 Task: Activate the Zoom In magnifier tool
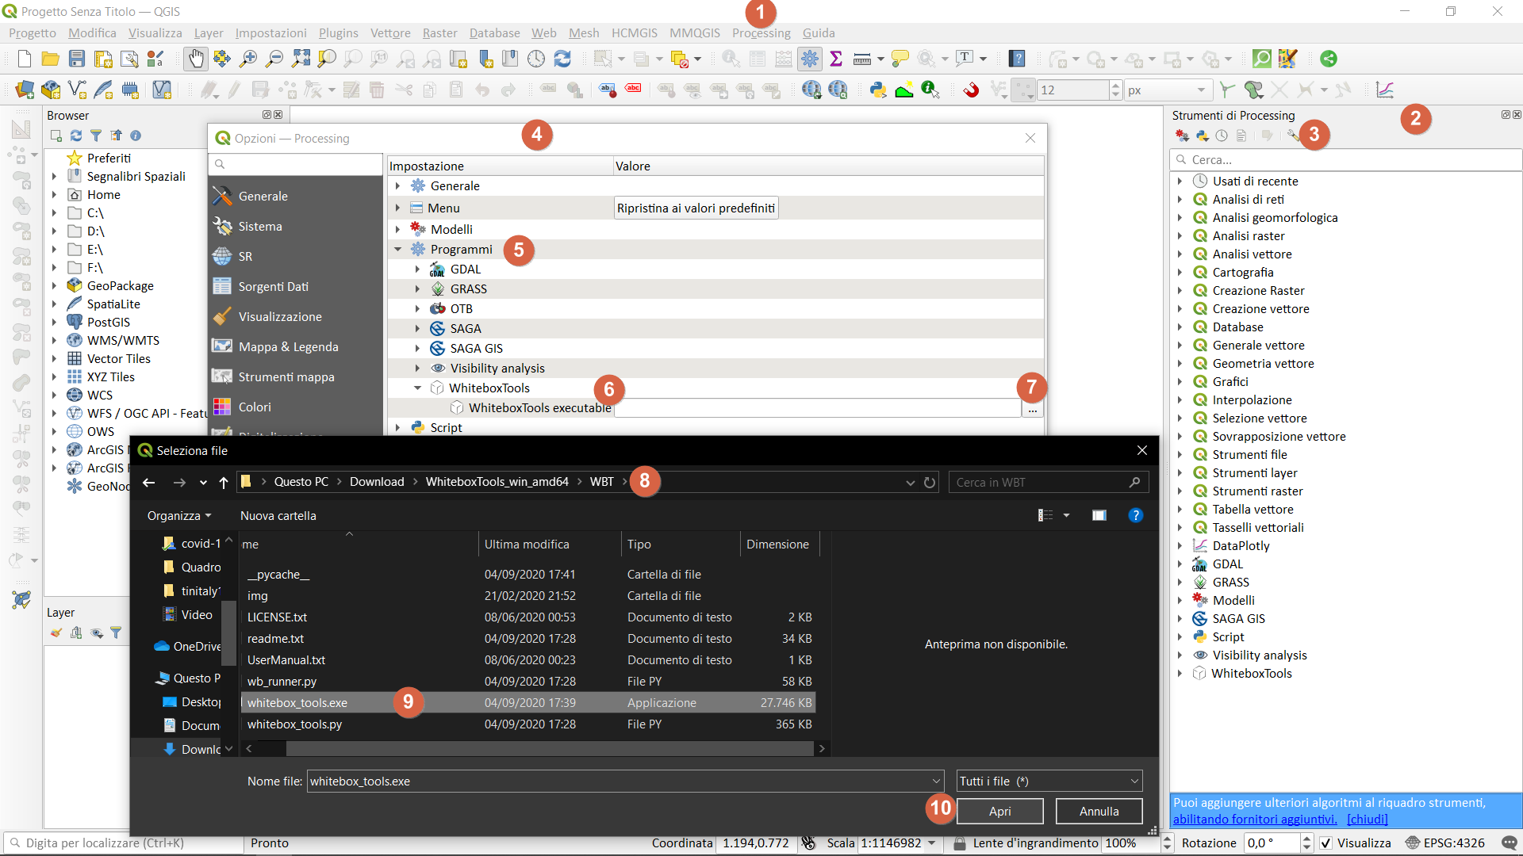click(247, 58)
